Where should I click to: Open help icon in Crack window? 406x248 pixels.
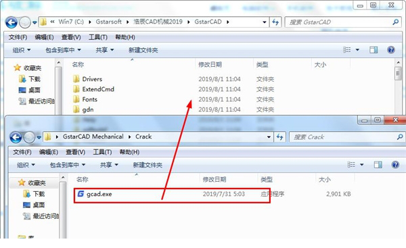[395, 164]
